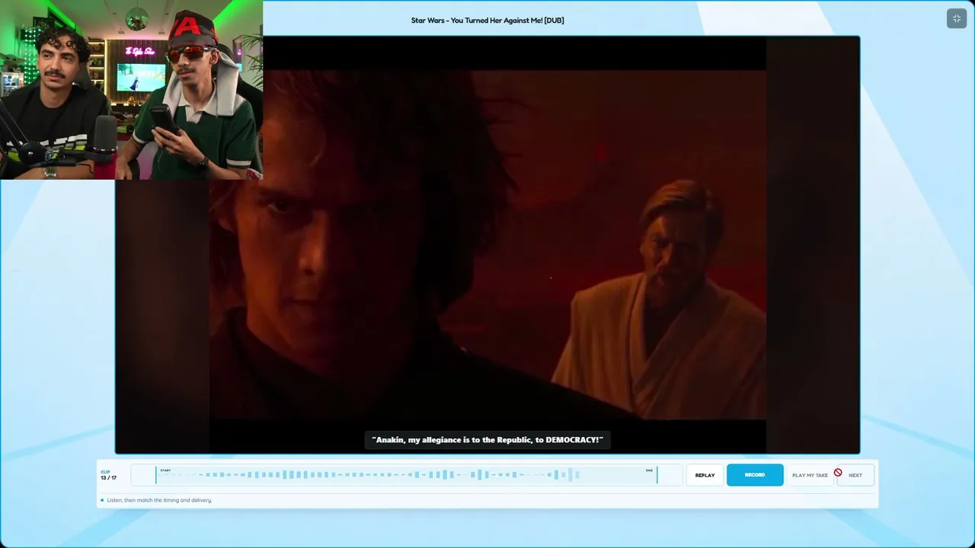Exit fullscreen with the collapse icon

tap(957, 19)
